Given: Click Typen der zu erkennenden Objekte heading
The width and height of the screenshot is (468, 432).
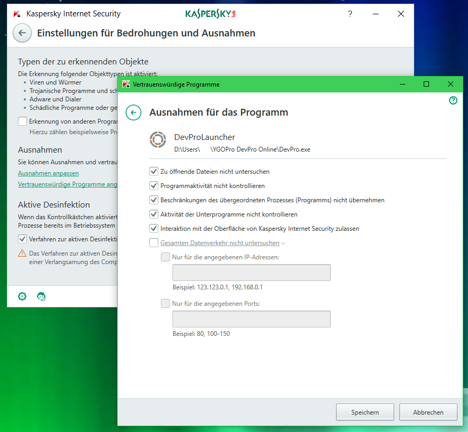Looking at the screenshot, I should (83, 62).
